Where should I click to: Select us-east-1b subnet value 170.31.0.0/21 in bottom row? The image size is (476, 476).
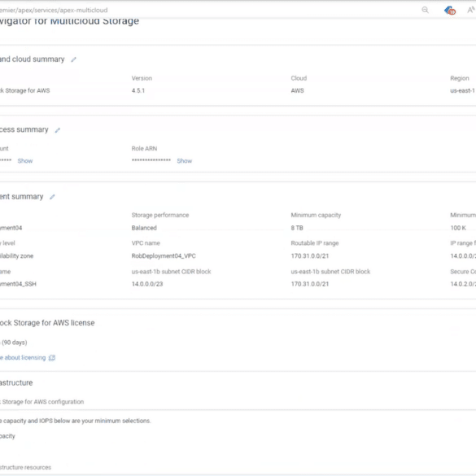pyautogui.click(x=310, y=284)
